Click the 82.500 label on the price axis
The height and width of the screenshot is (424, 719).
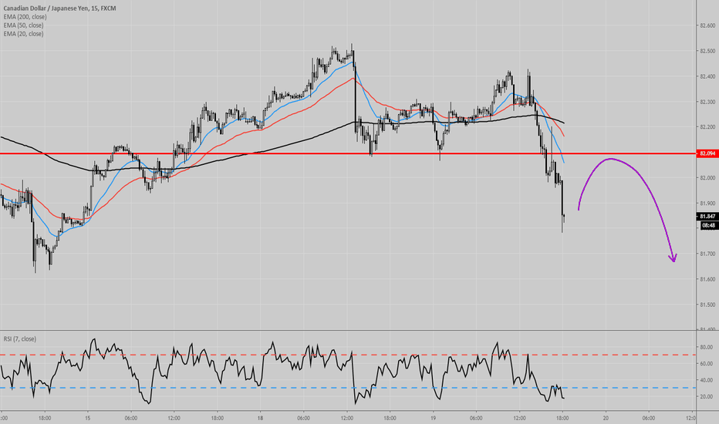(x=706, y=51)
